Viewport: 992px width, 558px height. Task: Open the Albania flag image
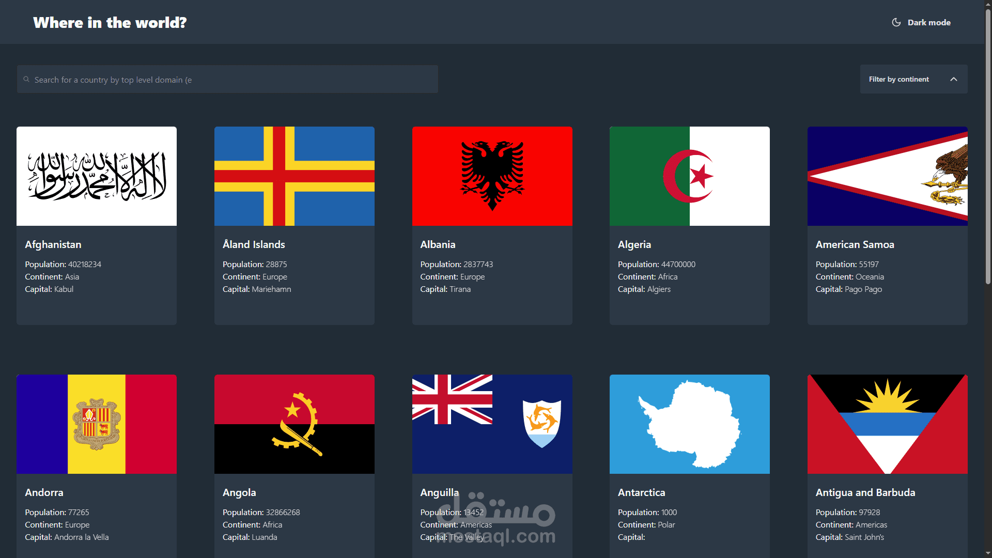tap(492, 176)
